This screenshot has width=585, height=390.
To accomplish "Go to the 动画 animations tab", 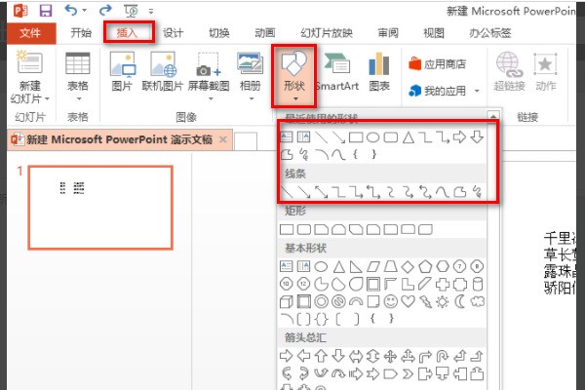I will (x=265, y=33).
